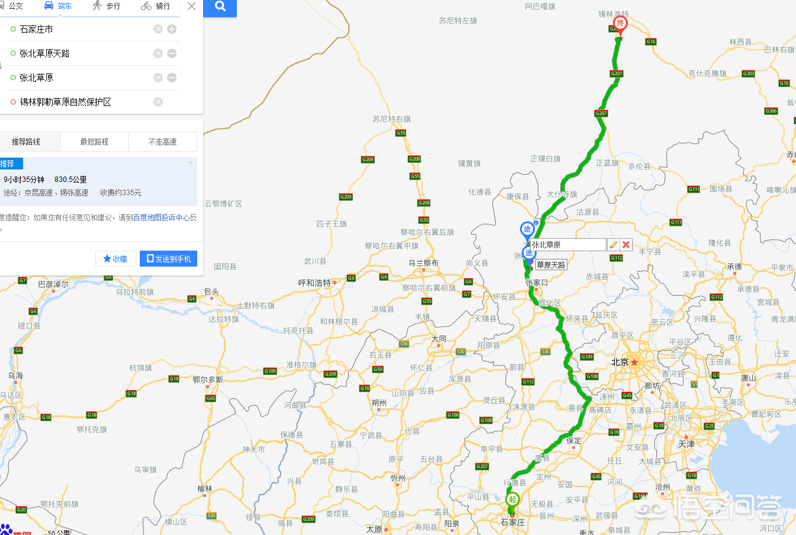Screen dimensions: 796x535
Task: Click the 发送到手机 button
Action: (x=168, y=259)
